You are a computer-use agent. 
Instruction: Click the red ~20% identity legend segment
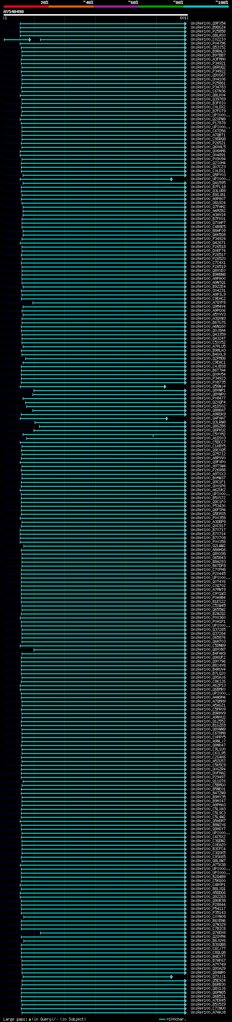[x=26, y=7]
